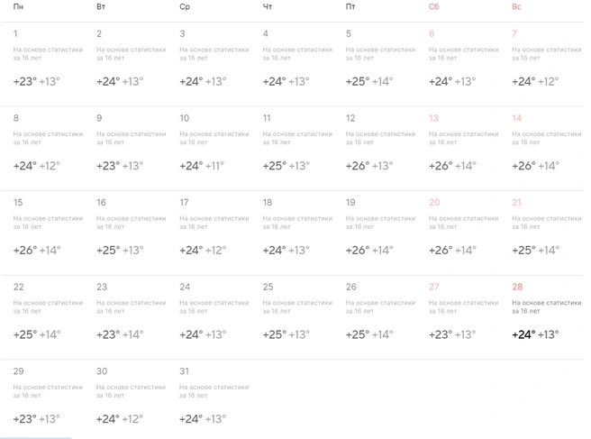Click the Сб weekday column header

point(434,7)
